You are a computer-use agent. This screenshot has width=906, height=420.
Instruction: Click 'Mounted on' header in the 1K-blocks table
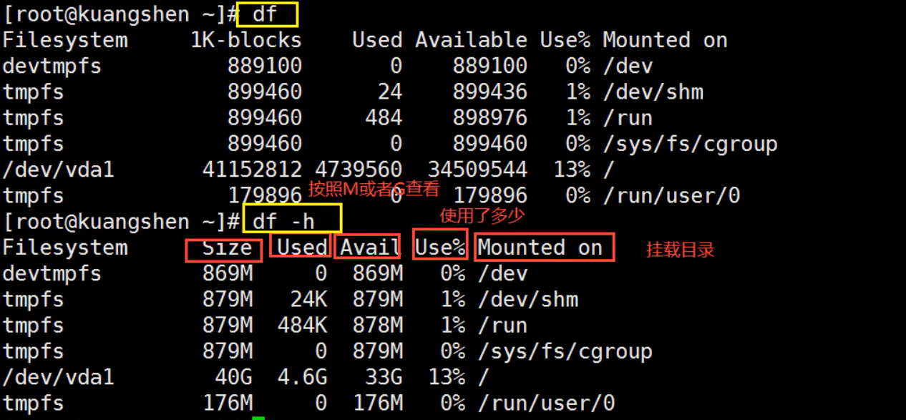pyautogui.click(x=665, y=40)
